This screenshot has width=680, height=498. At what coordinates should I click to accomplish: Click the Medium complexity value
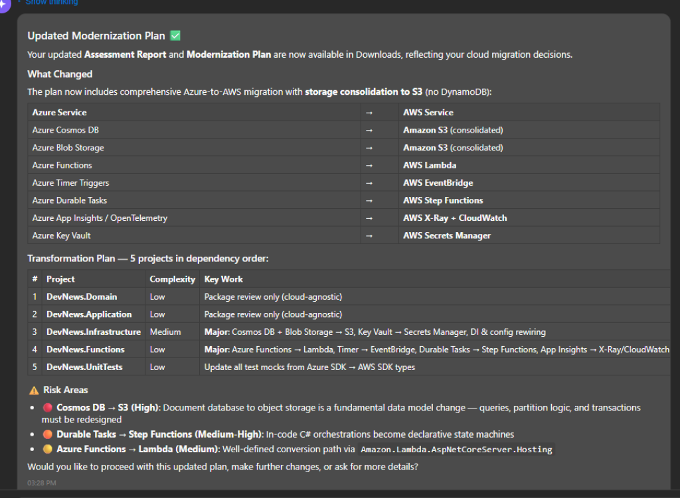(165, 332)
